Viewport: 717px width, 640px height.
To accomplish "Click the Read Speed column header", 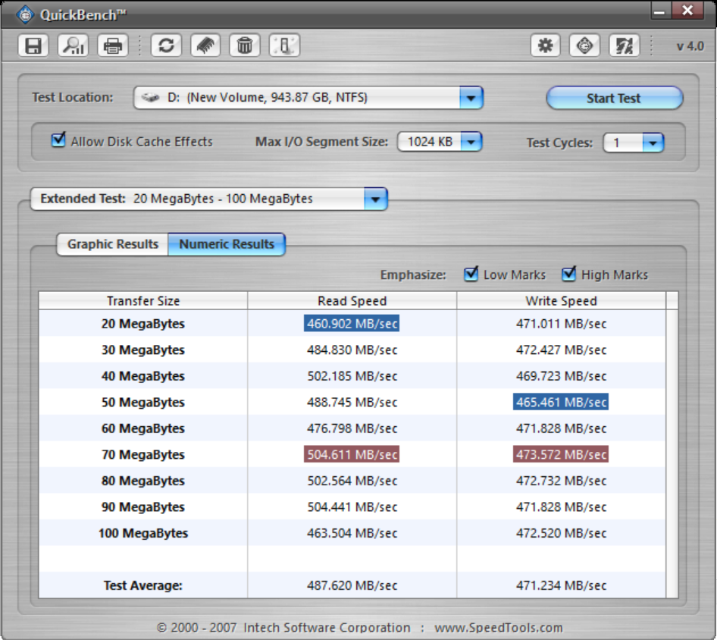I will tap(352, 301).
